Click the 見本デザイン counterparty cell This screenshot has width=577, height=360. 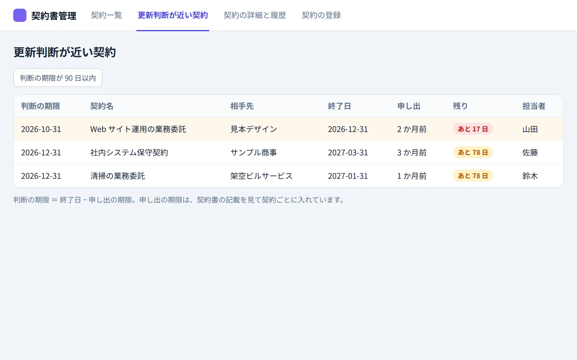point(254,129)
